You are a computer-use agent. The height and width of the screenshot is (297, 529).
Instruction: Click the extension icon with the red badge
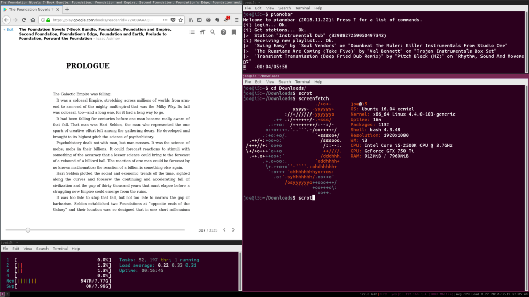pyautogui.click(x=226, y=19)
